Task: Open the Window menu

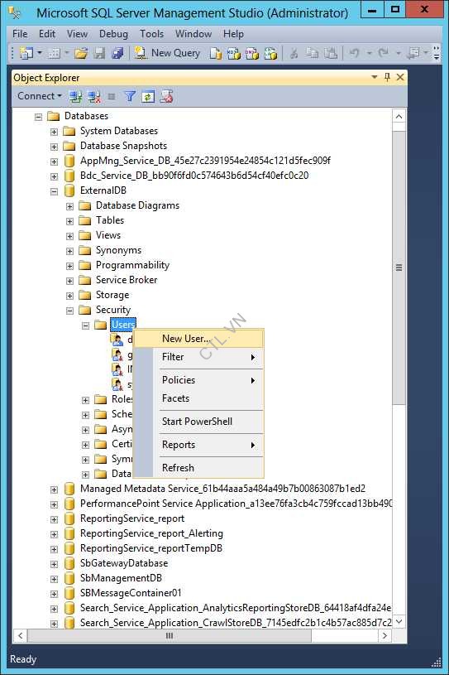Action: (x=193, y=34)
